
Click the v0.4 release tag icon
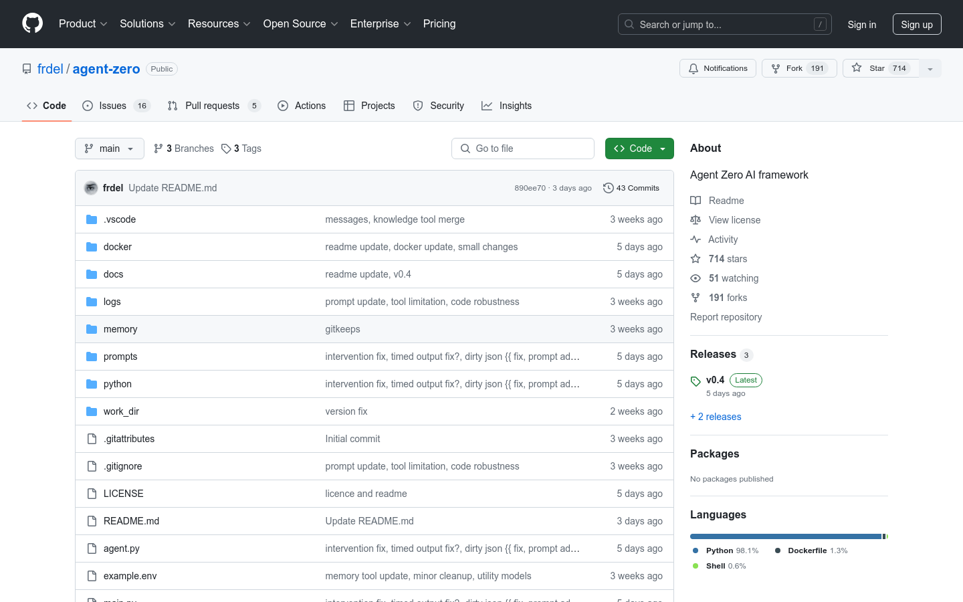coord(695,381)
